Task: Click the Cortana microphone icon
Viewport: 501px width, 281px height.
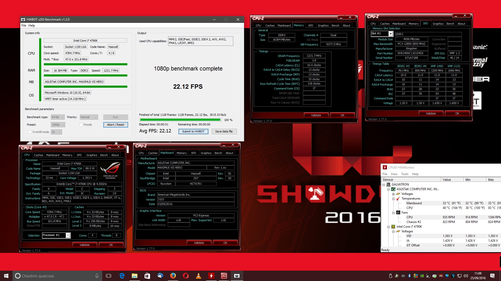Action: click(x=97, y=276)
